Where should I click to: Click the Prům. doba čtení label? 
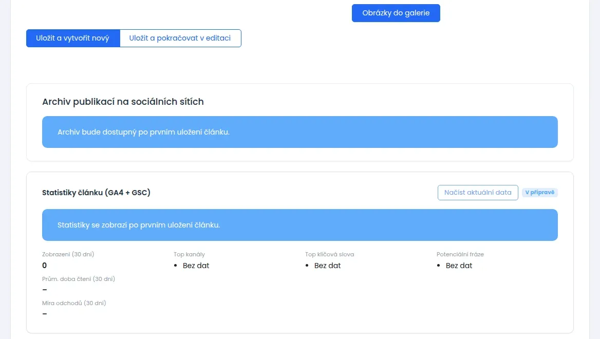coord(79,279)
